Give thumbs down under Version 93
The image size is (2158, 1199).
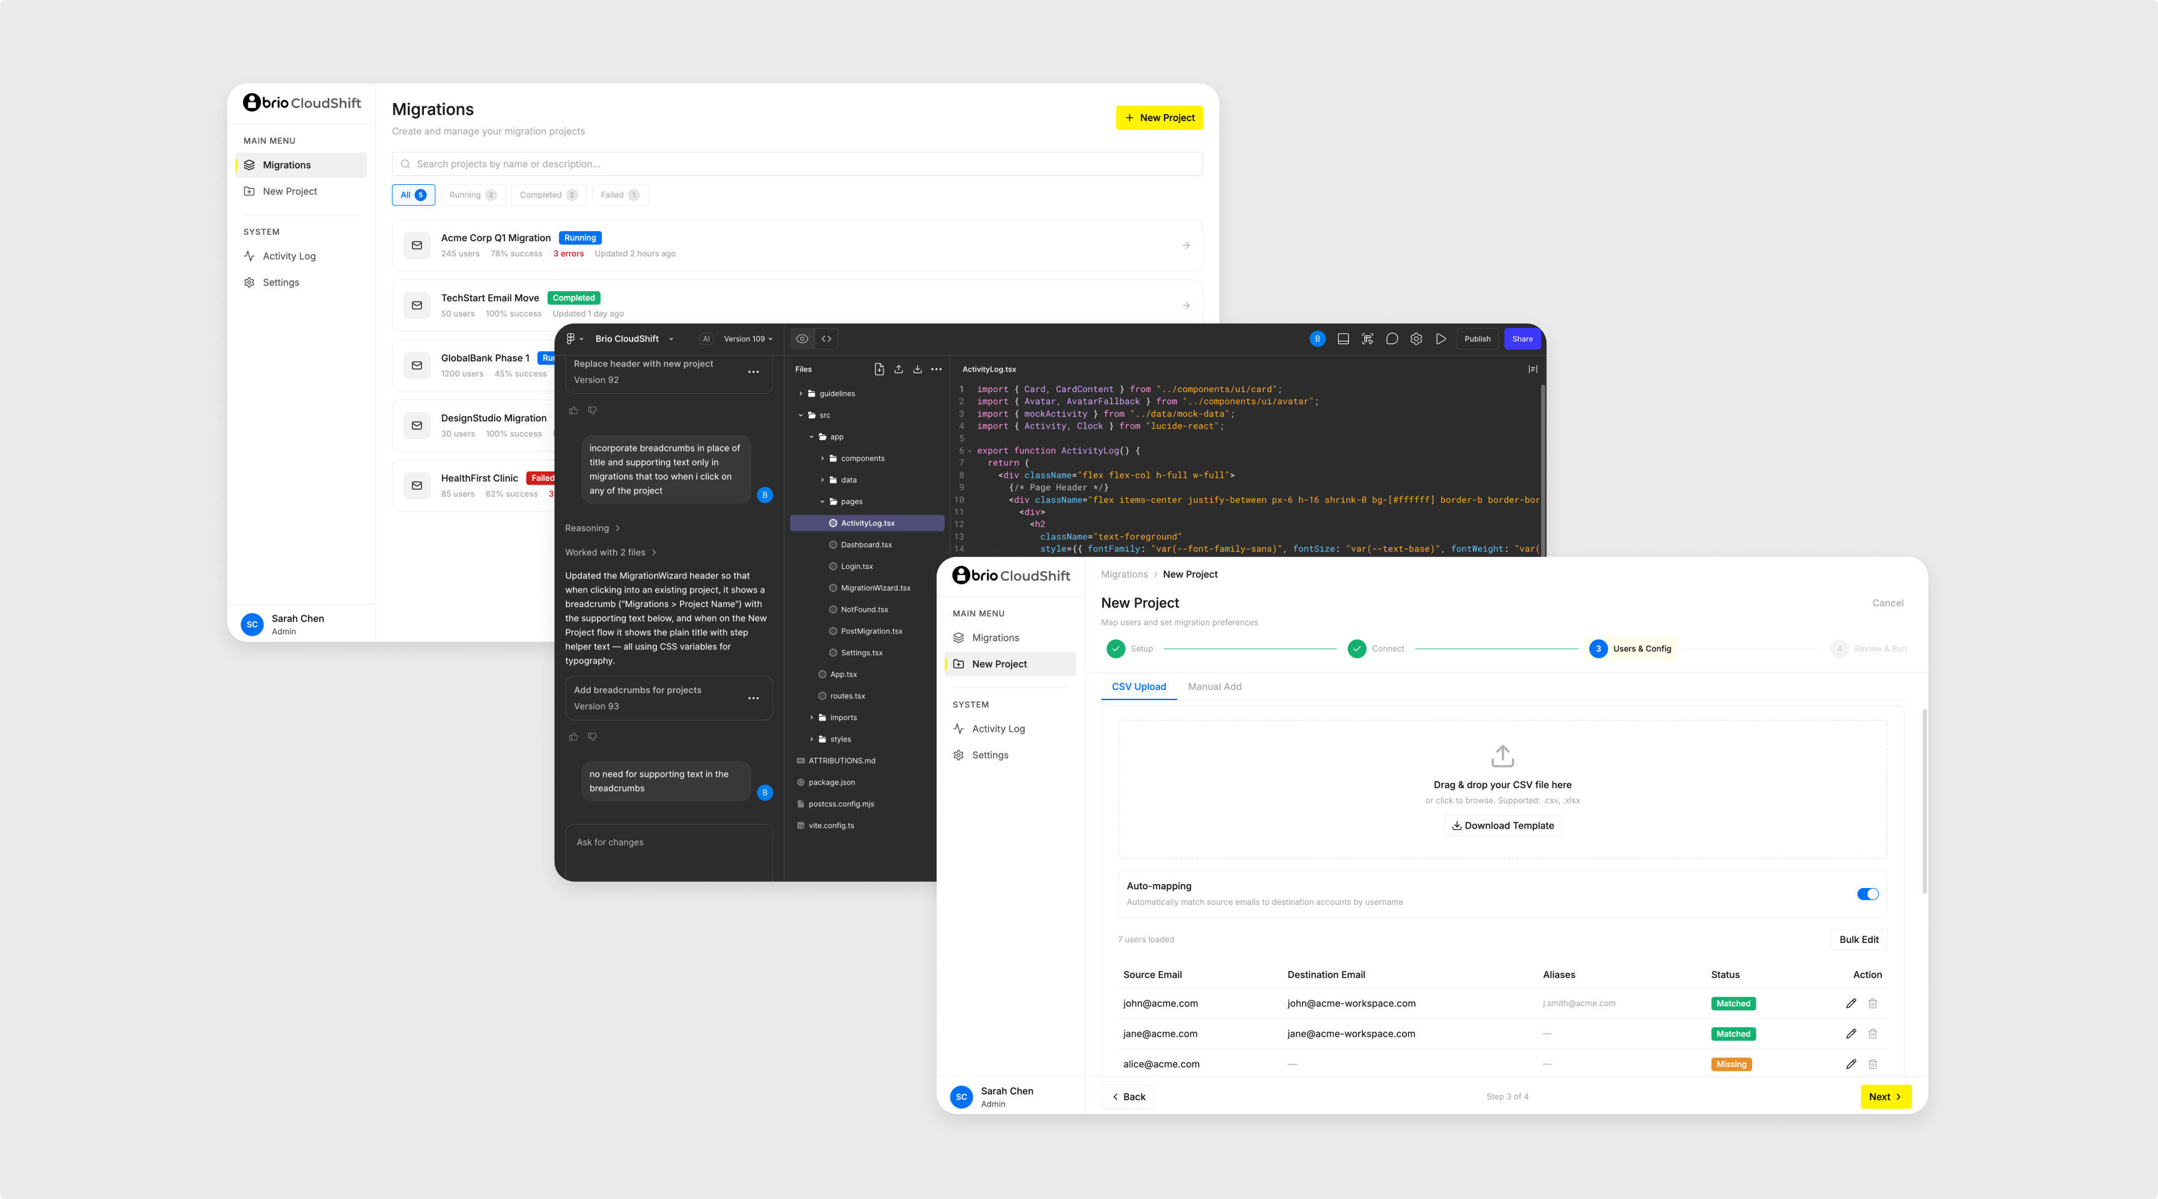coord(593,736)
